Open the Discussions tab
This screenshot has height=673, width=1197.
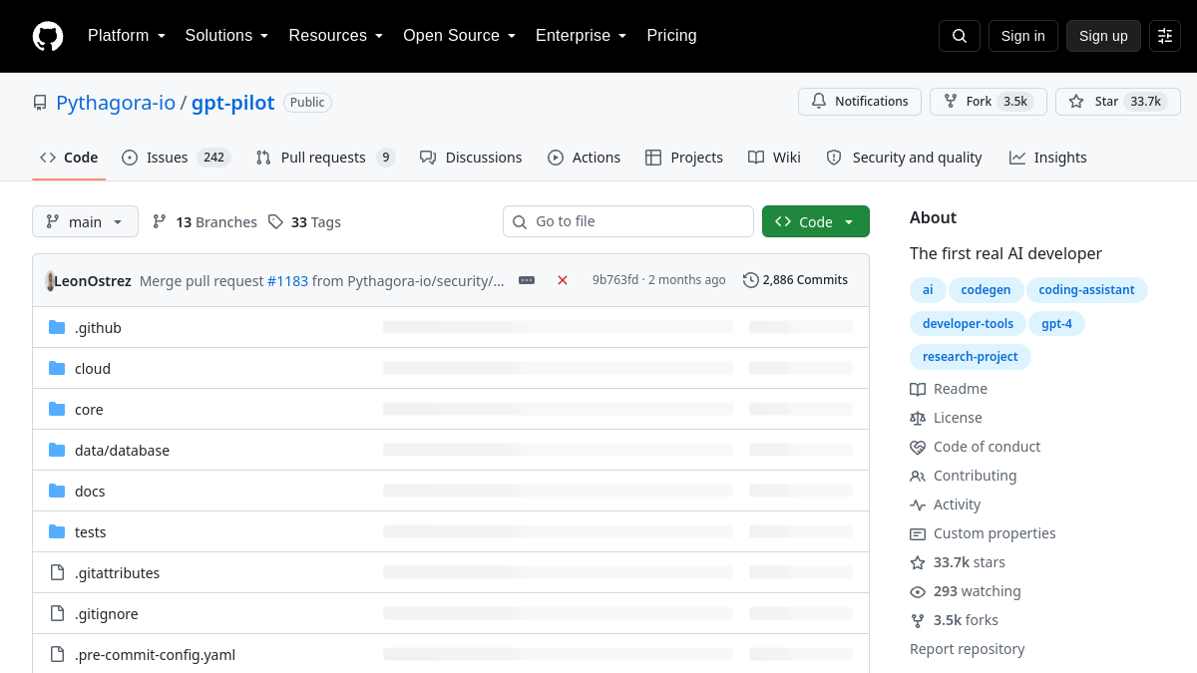(x=471, y=158)
